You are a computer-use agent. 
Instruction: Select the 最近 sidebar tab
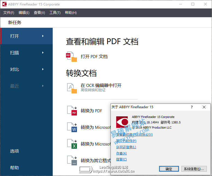26,86
